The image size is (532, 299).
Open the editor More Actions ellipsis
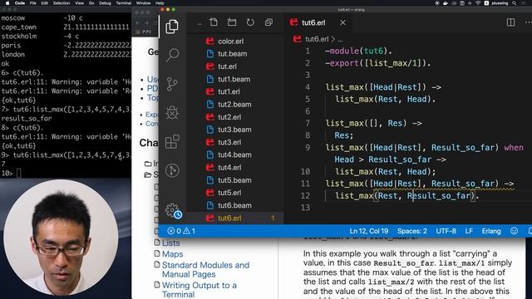(528, 22)
